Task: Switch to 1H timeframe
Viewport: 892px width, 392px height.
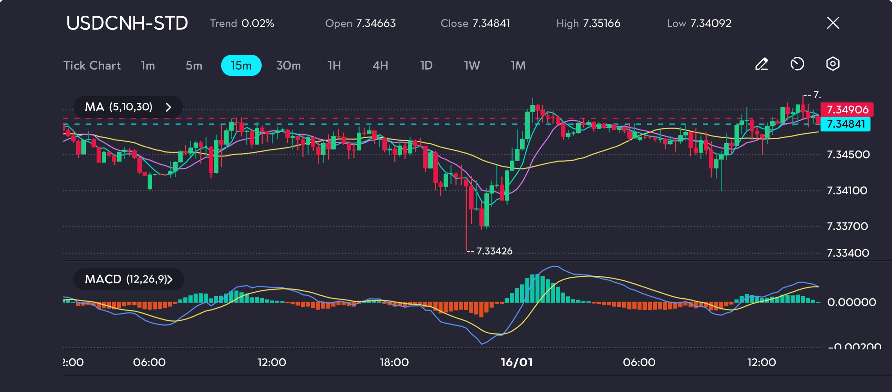Action: 334,65
